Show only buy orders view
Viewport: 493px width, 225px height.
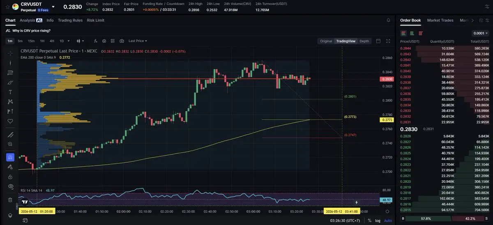[412, 33]
